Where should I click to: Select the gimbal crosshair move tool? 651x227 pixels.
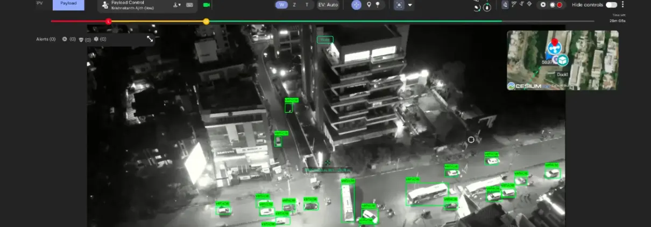tap(357, 5)
